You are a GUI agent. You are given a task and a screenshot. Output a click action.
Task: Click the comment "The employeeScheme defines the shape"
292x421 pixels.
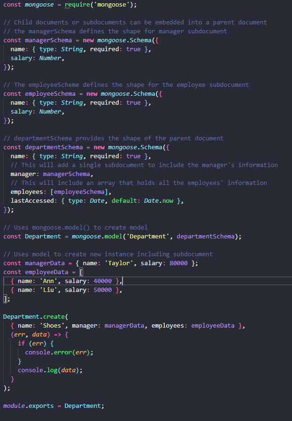point(126,85)
